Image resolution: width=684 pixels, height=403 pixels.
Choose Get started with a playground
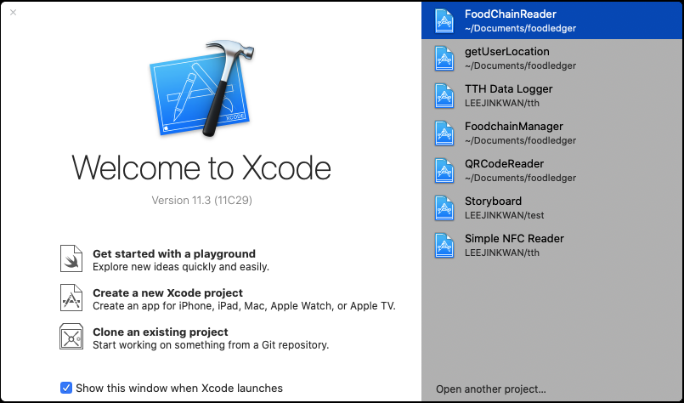click(x=173, y=253)
